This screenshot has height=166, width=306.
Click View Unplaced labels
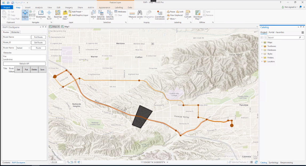click(175, 15)
